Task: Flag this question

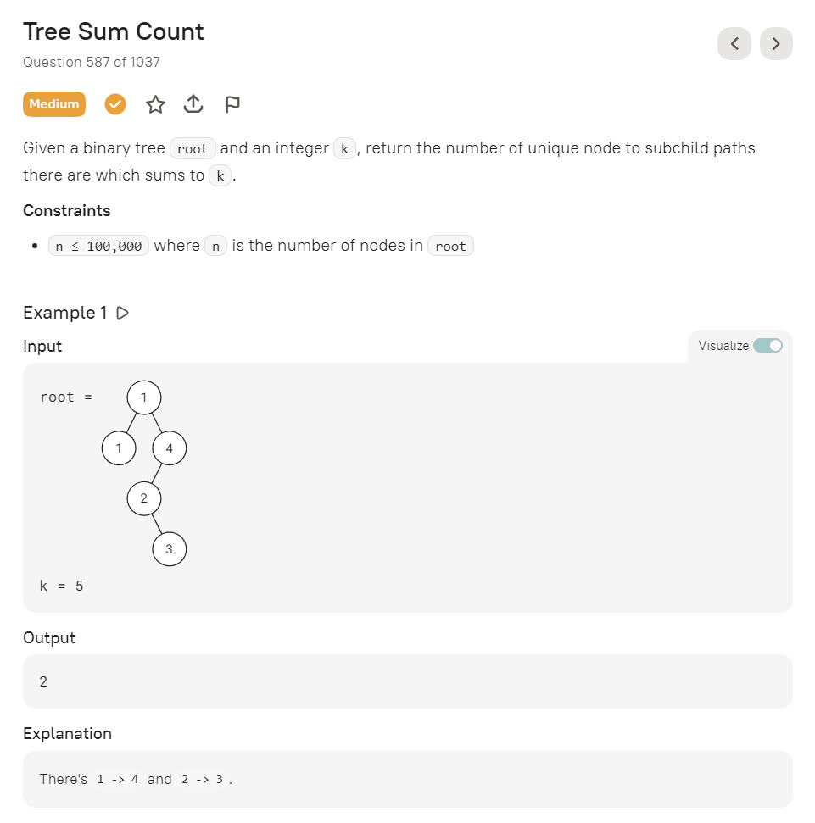Action: click(x=232, y=104)
